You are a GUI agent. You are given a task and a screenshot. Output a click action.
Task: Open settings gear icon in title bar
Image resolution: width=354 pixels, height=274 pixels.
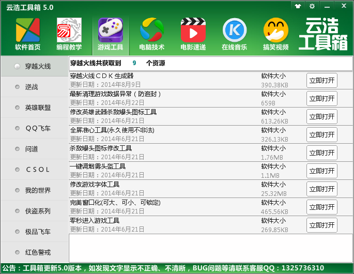coord(312,6)
